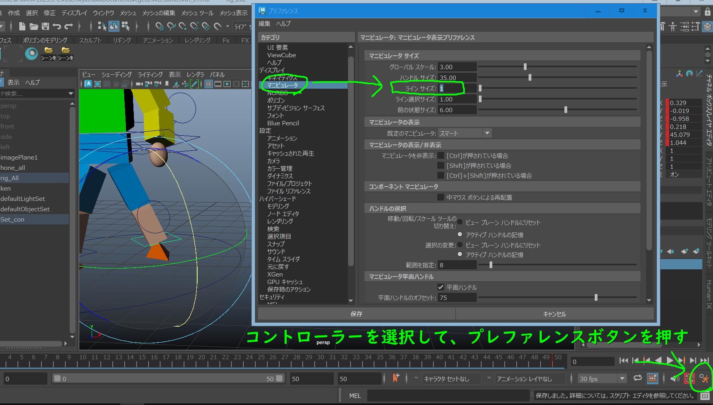Toggle viewport grid display icon
This screenshot has height=405, width=713.
208,84
